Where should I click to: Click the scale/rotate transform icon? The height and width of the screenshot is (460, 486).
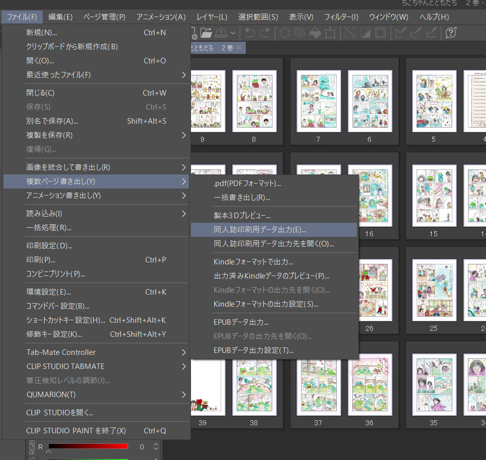pos(330,33)
